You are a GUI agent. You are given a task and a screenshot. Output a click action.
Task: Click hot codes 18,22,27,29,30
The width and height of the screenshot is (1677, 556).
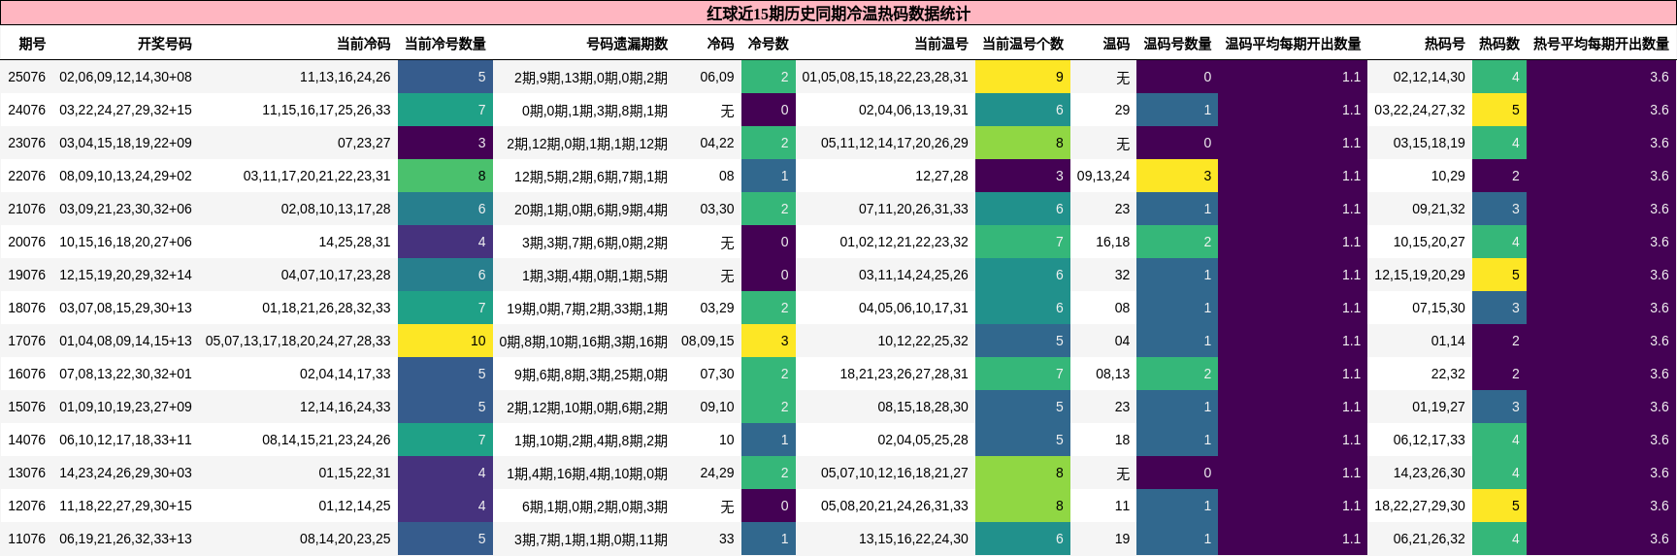click(x=1420, y=506)
